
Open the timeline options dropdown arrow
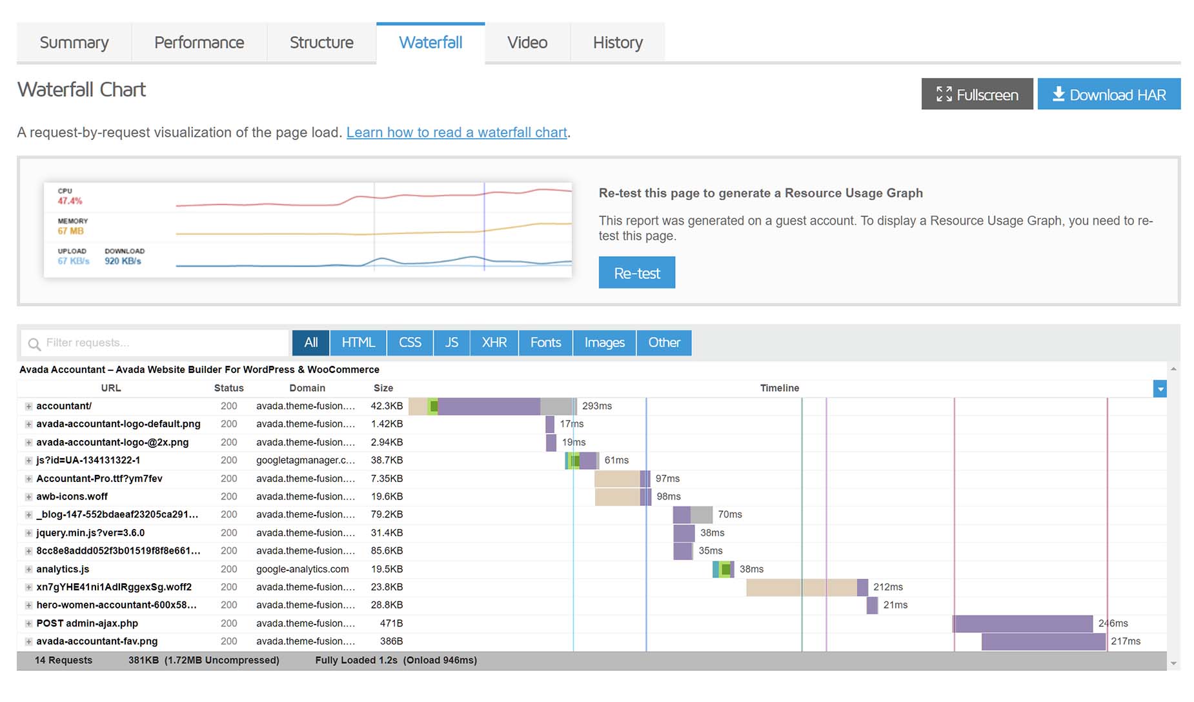click(x=1160, y=389)
